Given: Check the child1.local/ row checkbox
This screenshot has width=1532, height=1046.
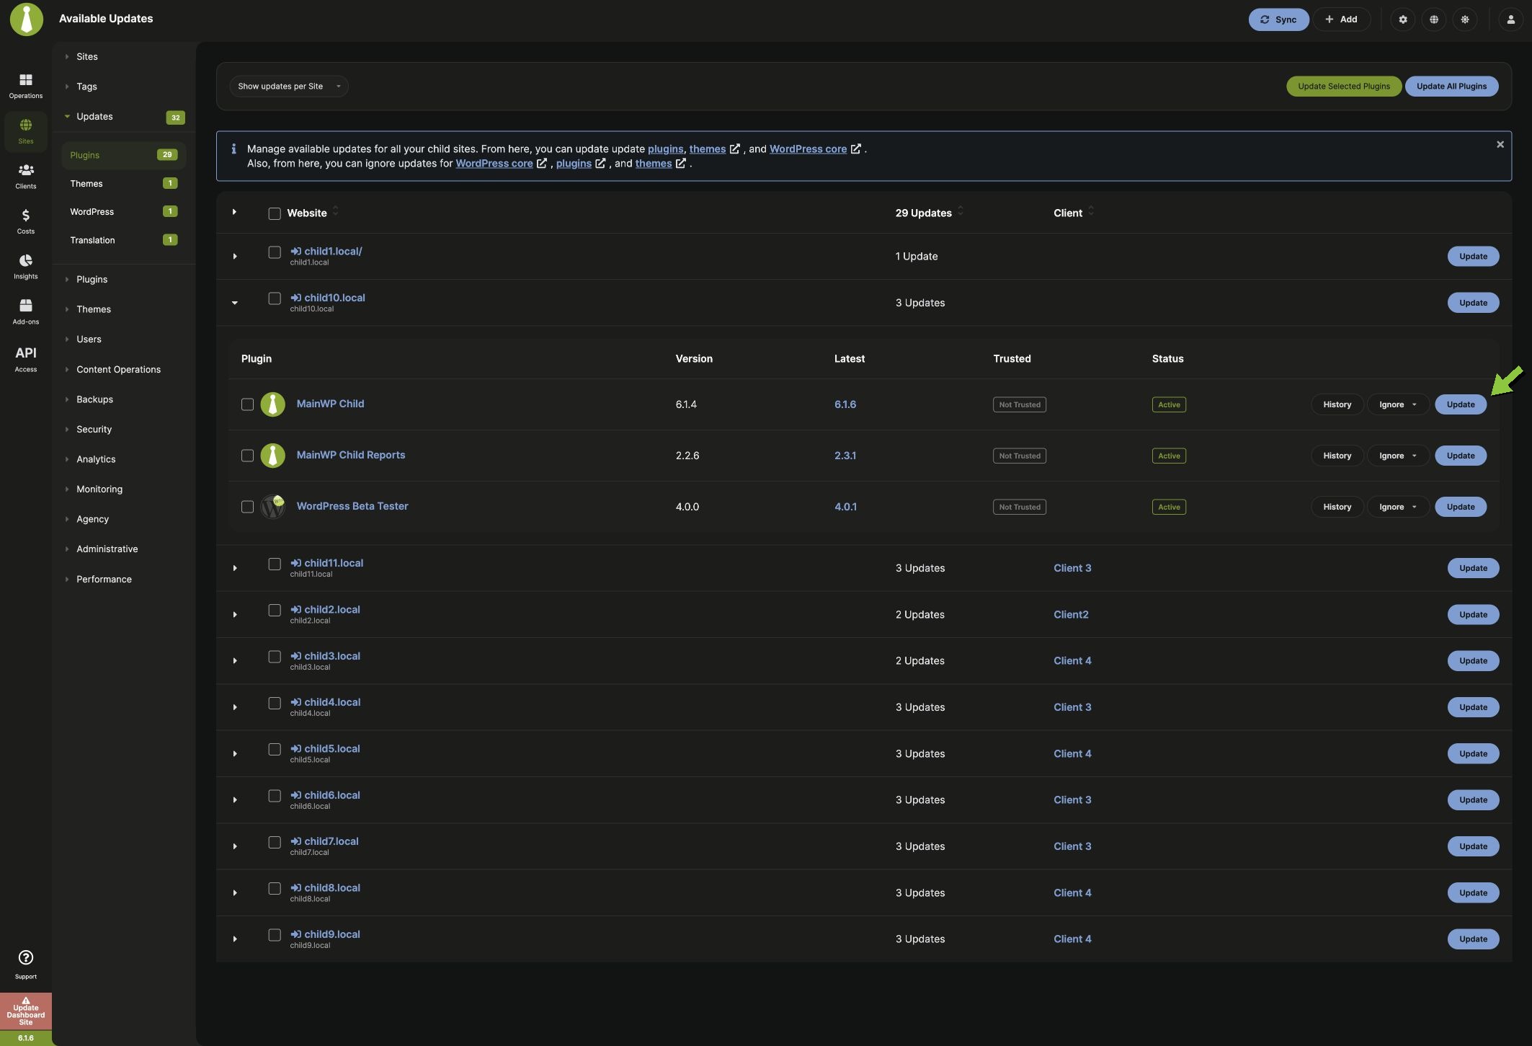Looking at the screenshot, I should coord(275,252).
